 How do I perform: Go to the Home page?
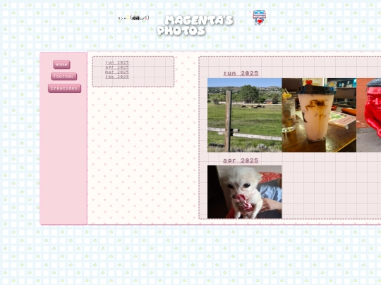tap(61, 65)
